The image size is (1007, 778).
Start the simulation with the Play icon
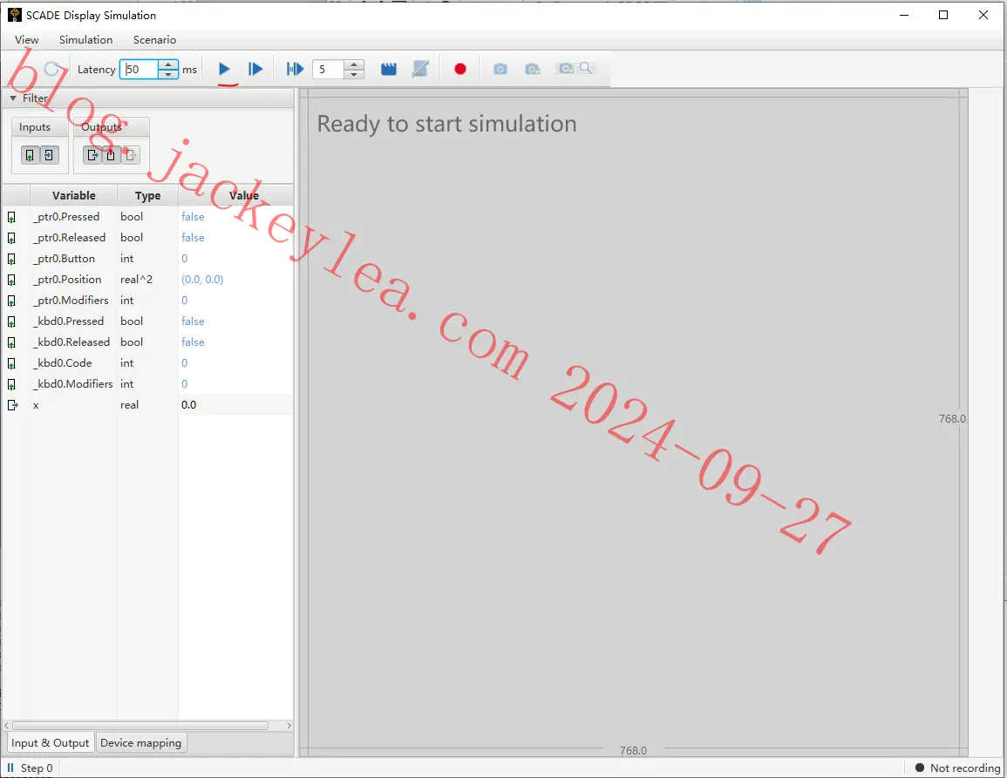click(x=224, y=69)
